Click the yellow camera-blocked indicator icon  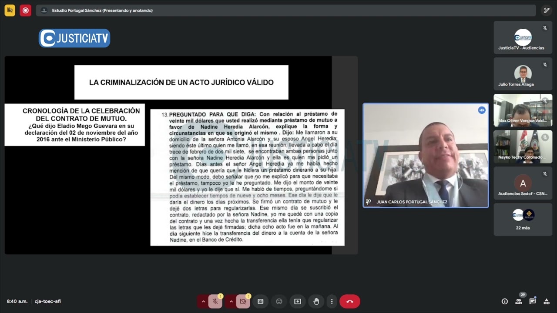pyautogui.click(x=10, y=10)
